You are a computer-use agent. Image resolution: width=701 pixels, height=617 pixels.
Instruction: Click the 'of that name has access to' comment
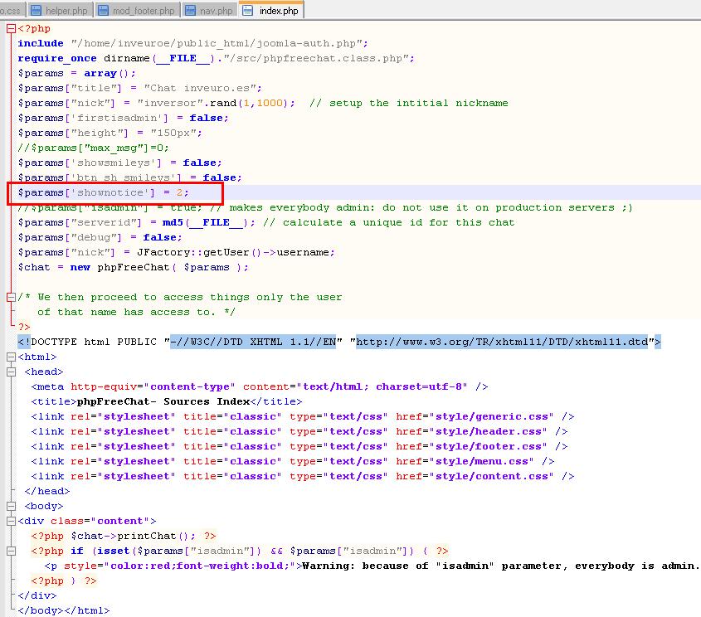(136, 313)
